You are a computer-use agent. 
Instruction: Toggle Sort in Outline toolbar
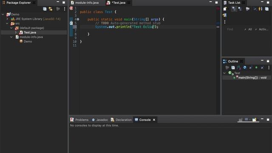point(239,68)
